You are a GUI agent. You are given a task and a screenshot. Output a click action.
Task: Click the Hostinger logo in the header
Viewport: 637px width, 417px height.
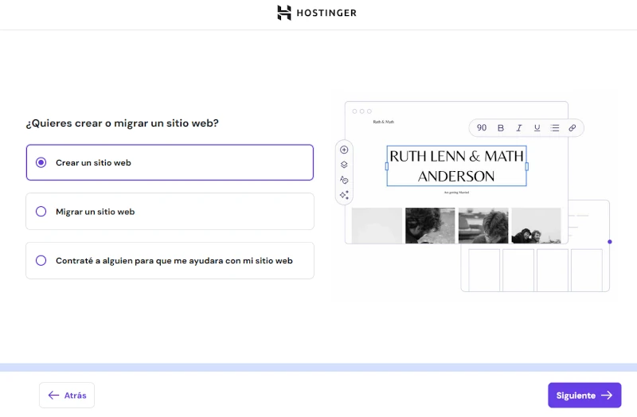click(x=317, y=13)
